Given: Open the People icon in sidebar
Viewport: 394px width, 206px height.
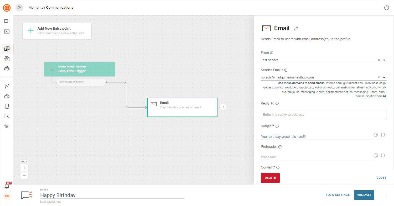Looking at the screenshot, I should [7, 96].
